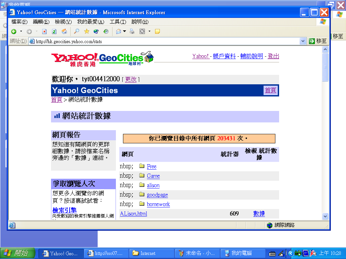The height and width of the screenshot is (259, 346).
Task: Click the folder icon beside alison
Action: 142,185
